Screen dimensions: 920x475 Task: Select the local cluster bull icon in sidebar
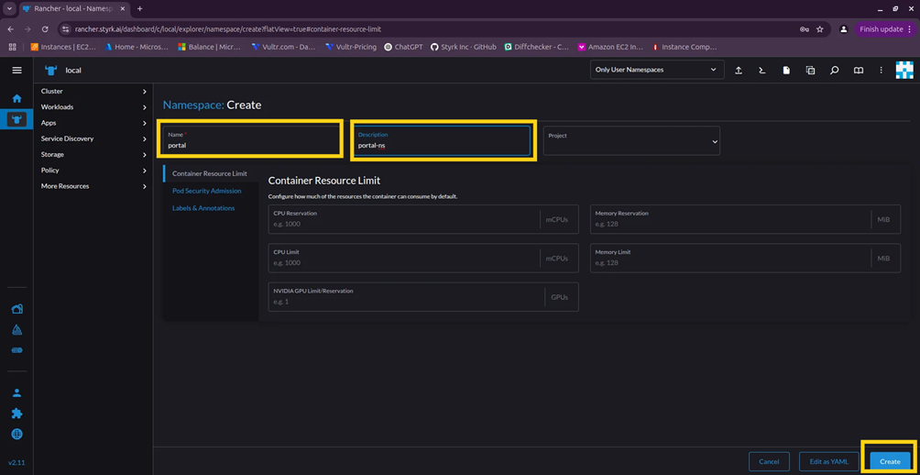17,120
